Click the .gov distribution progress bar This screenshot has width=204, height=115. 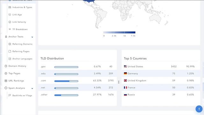(66, 67)
